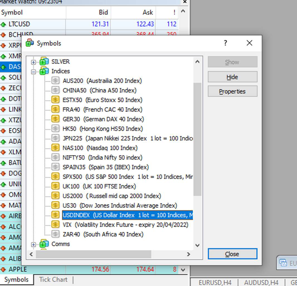Viewport: 297px width, 286px height.
Task: Click the NAS100 gold dollar icon
Action: coord(55,148)
